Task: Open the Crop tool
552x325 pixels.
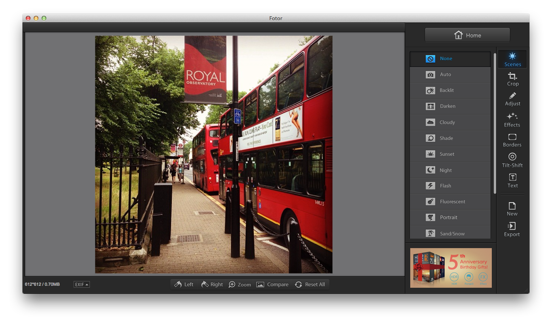Action: point(512,79)
